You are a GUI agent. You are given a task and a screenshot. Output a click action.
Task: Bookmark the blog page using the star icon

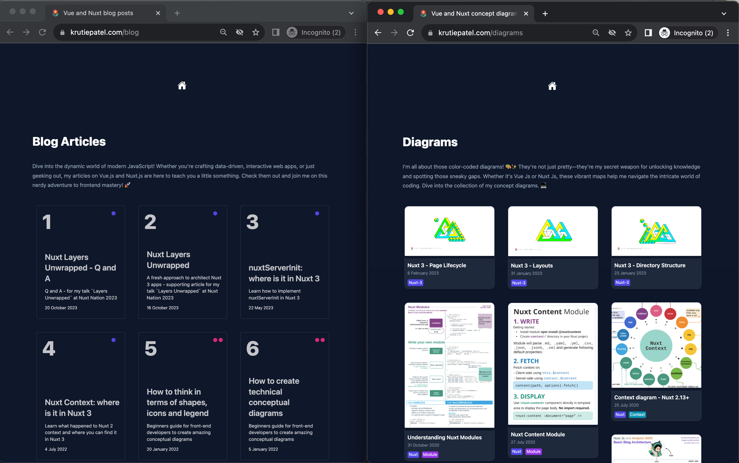(256, 32)
